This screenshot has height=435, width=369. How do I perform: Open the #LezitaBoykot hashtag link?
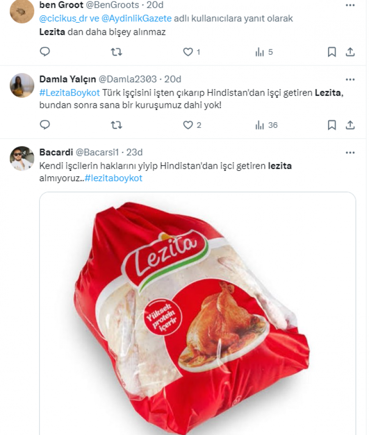[69, 92]
